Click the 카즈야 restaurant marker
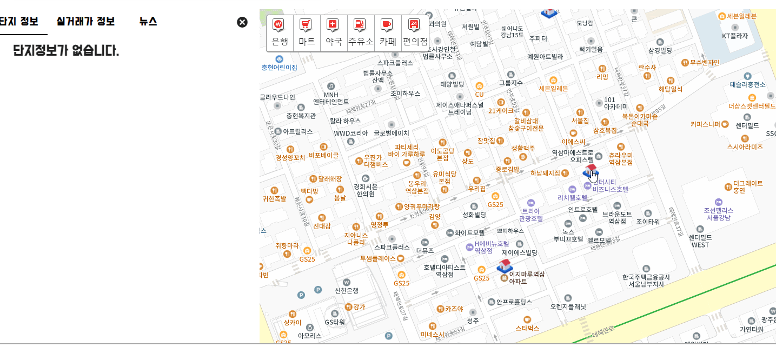Screen dimensions: 776x347 (441, 309)
